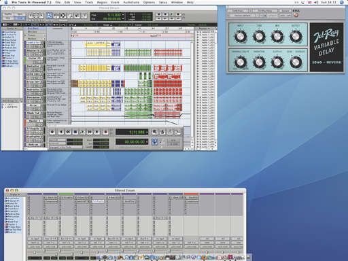This screenshot has width=348, height=261.
Task: Adjust the Variable Delay knob
Action: click(x=241, y=62)
